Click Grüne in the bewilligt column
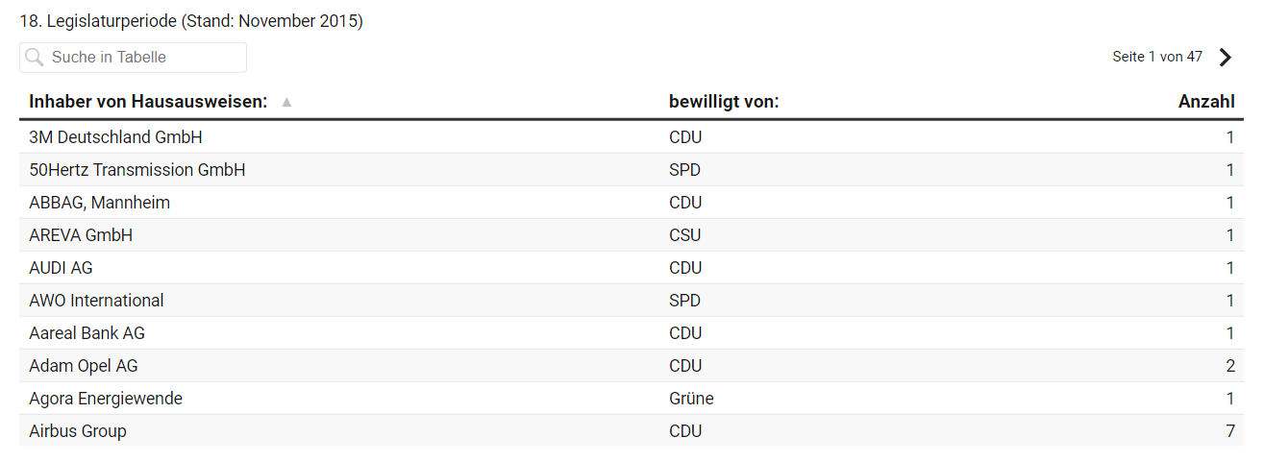This screenshot has width=1264, height=462. pyautogui.click(x=691, y=399)
